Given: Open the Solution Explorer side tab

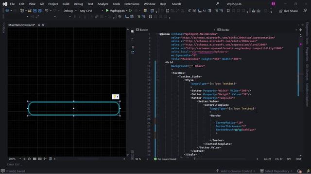Looking at the screenshot, I should [307, 95].
